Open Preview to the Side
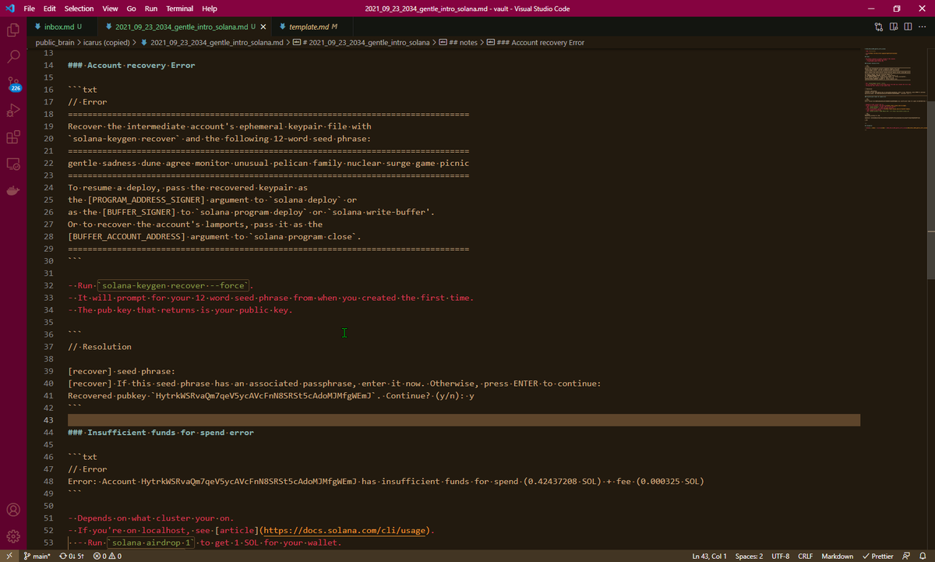The width and height of the screenshot is (935, 562). 894,27
